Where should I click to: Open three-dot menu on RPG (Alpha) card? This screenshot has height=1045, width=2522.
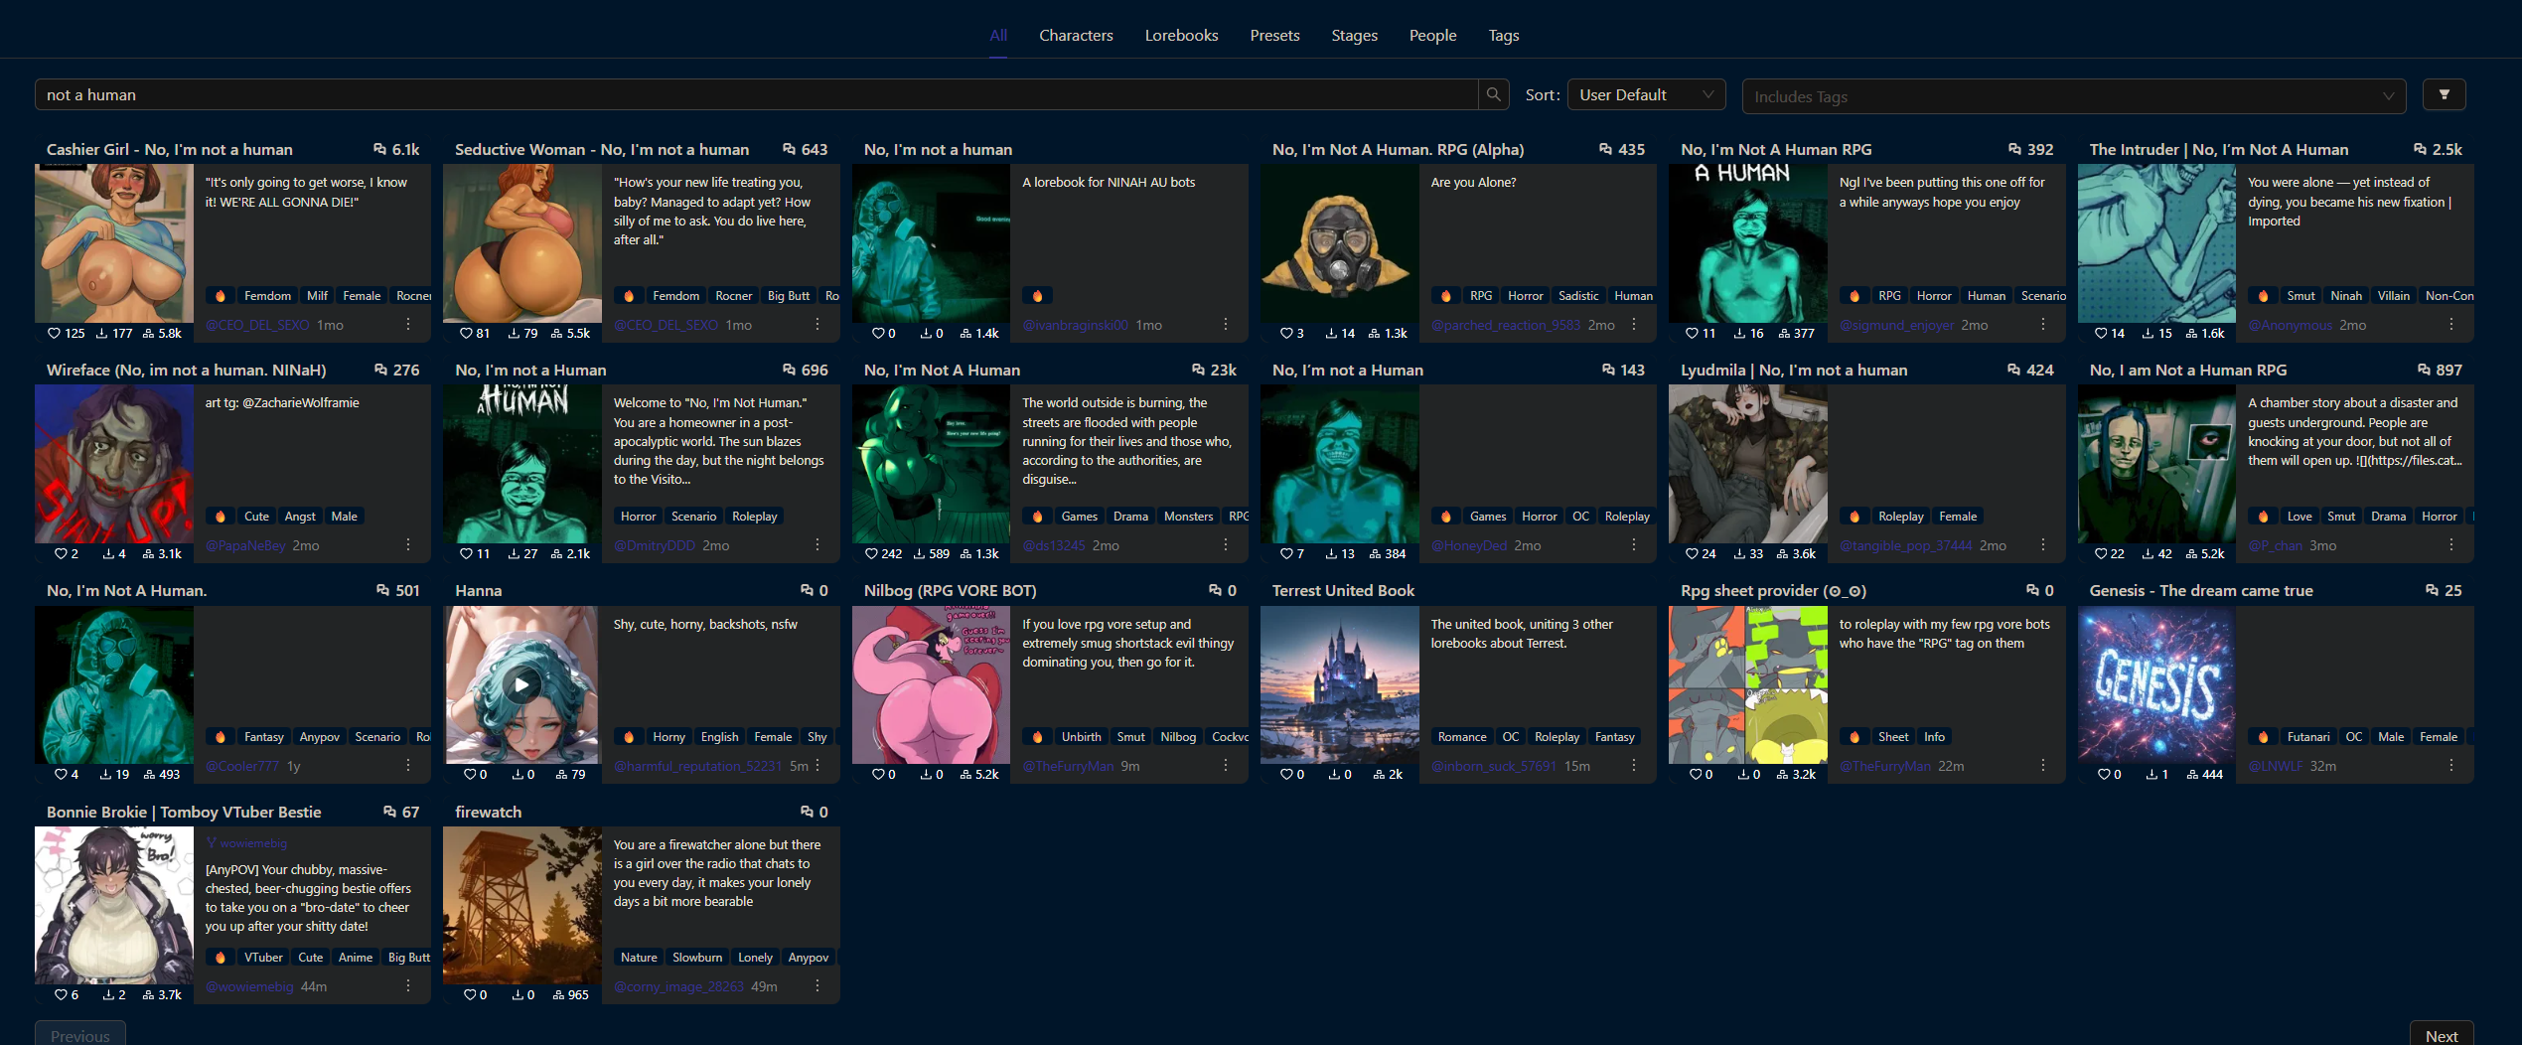(x=1634, y=325)
